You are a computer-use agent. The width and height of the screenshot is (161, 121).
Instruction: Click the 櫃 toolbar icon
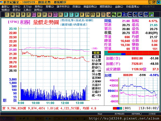[12, 15]
